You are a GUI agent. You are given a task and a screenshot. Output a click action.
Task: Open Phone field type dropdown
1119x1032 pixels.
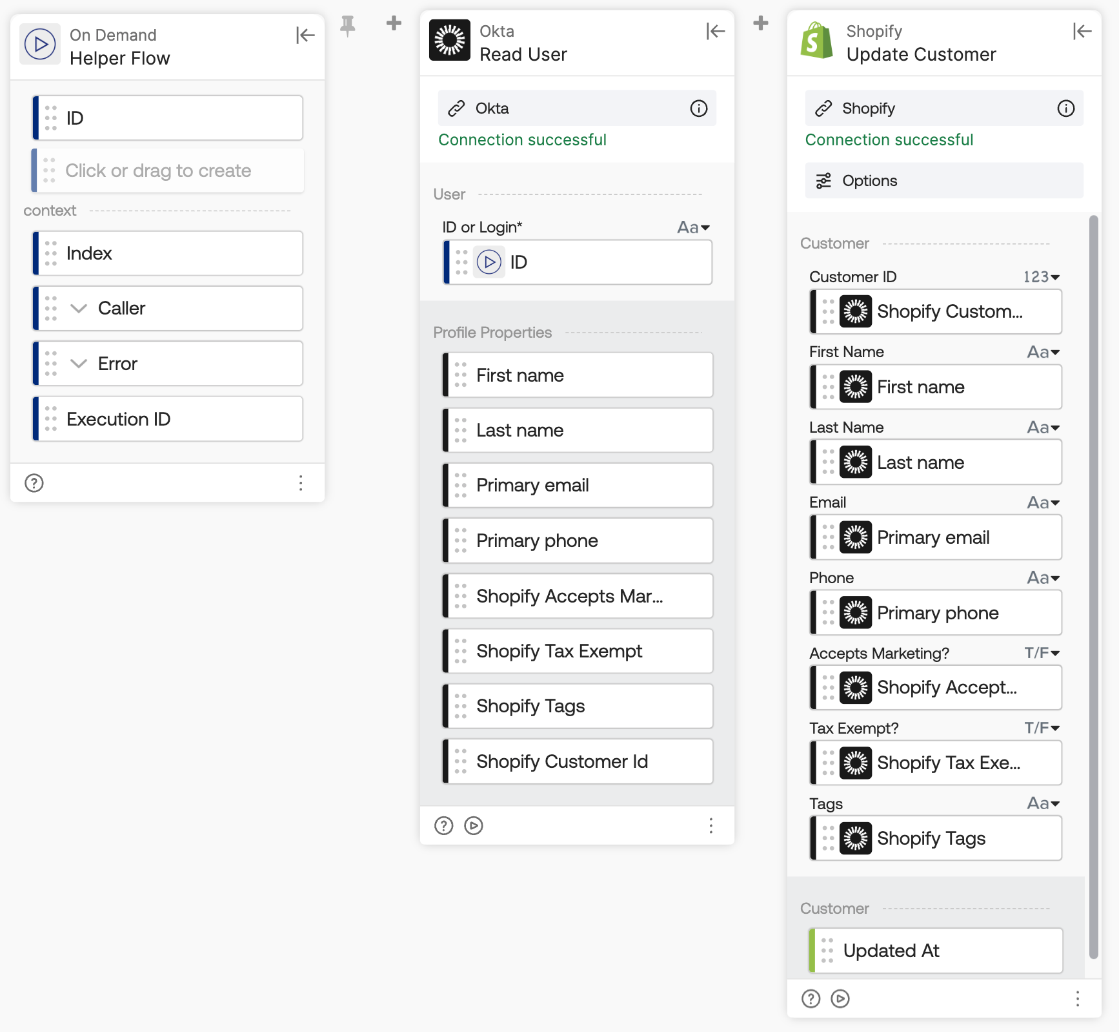coord(1043,578)
